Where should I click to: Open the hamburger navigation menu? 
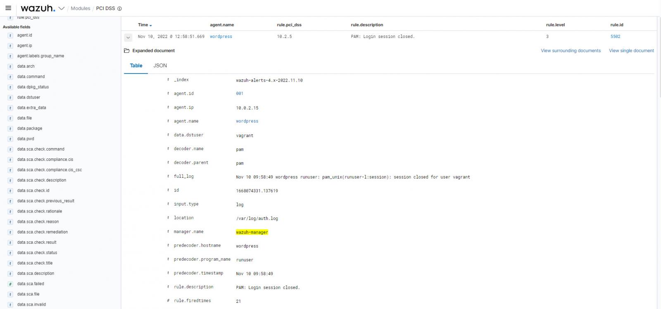(8, 8)
